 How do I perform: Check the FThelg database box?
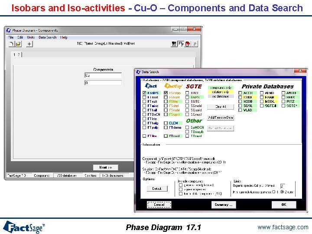(144, 123)
